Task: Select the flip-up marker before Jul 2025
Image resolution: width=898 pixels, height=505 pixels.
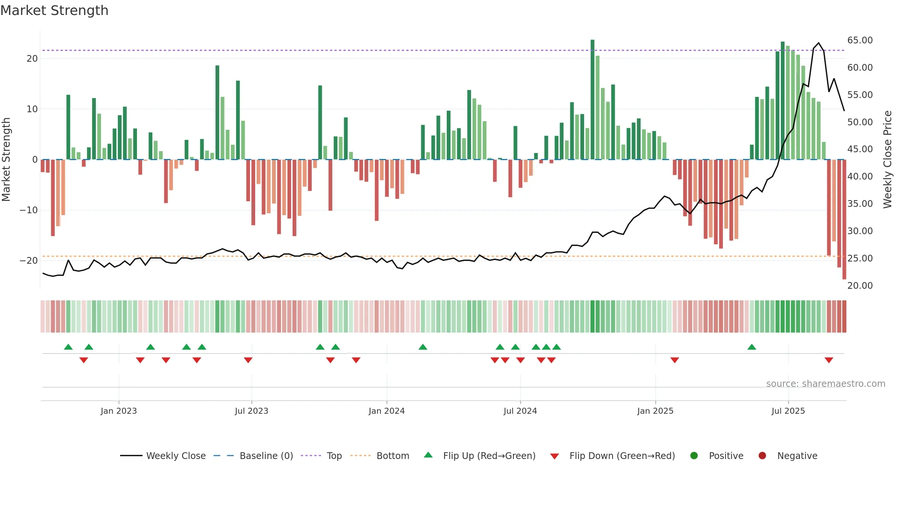Action: click(752, 347)
